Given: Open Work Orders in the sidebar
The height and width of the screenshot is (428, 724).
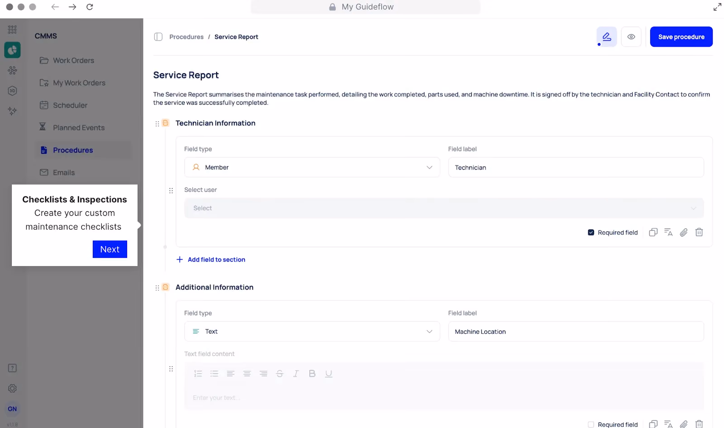Looking at the screenshot, I should pyautogui.click(x=73, y=60).
